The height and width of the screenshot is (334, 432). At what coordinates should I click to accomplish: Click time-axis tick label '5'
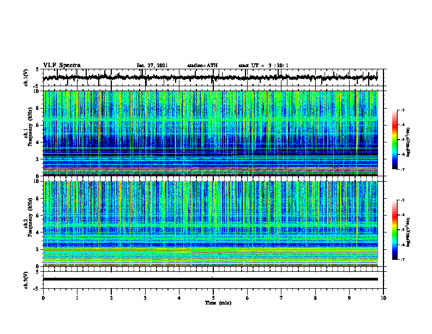coord(213,298)
